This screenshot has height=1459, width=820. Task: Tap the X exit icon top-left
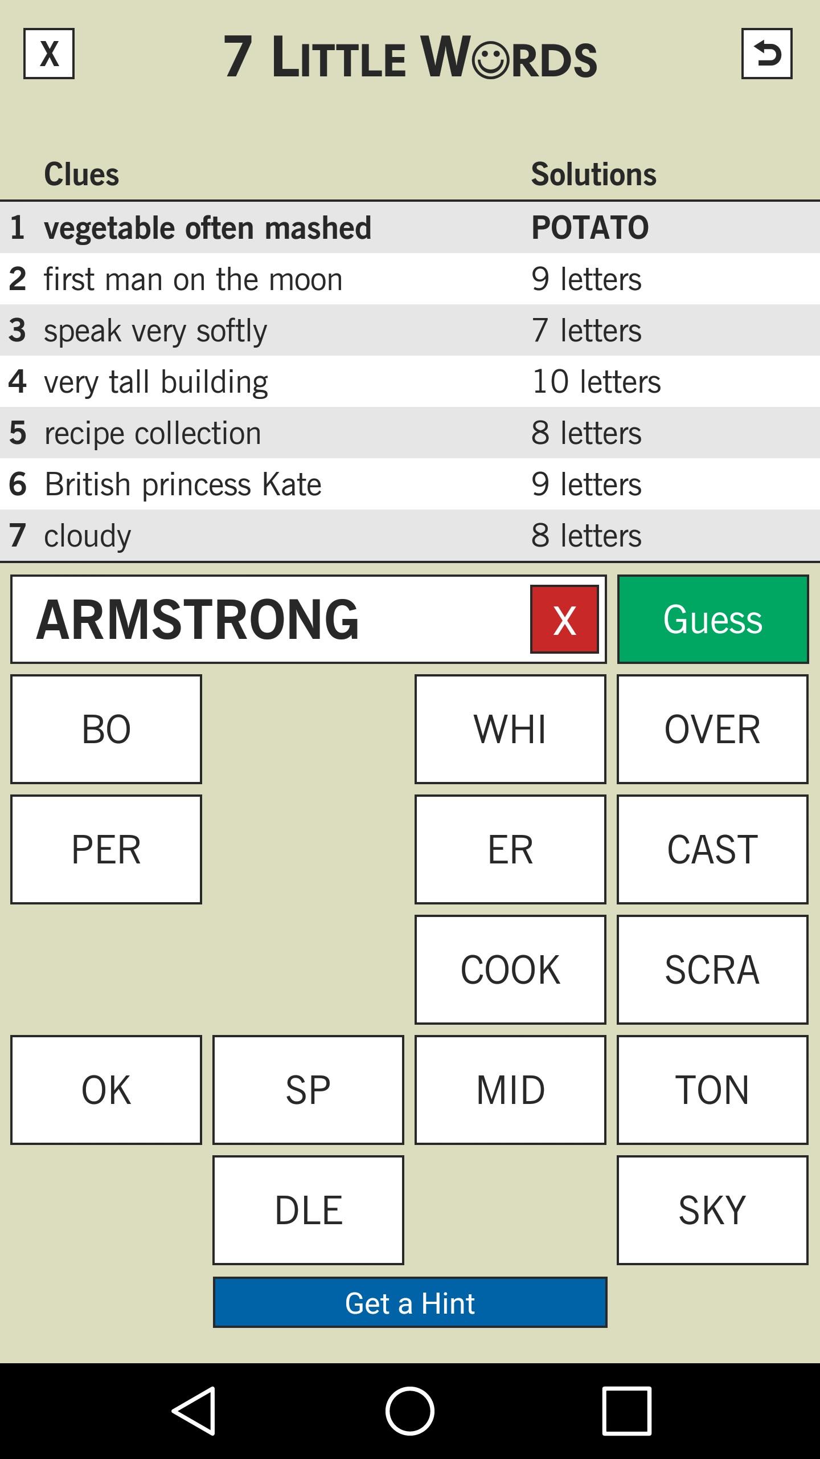tap(49, 54)
